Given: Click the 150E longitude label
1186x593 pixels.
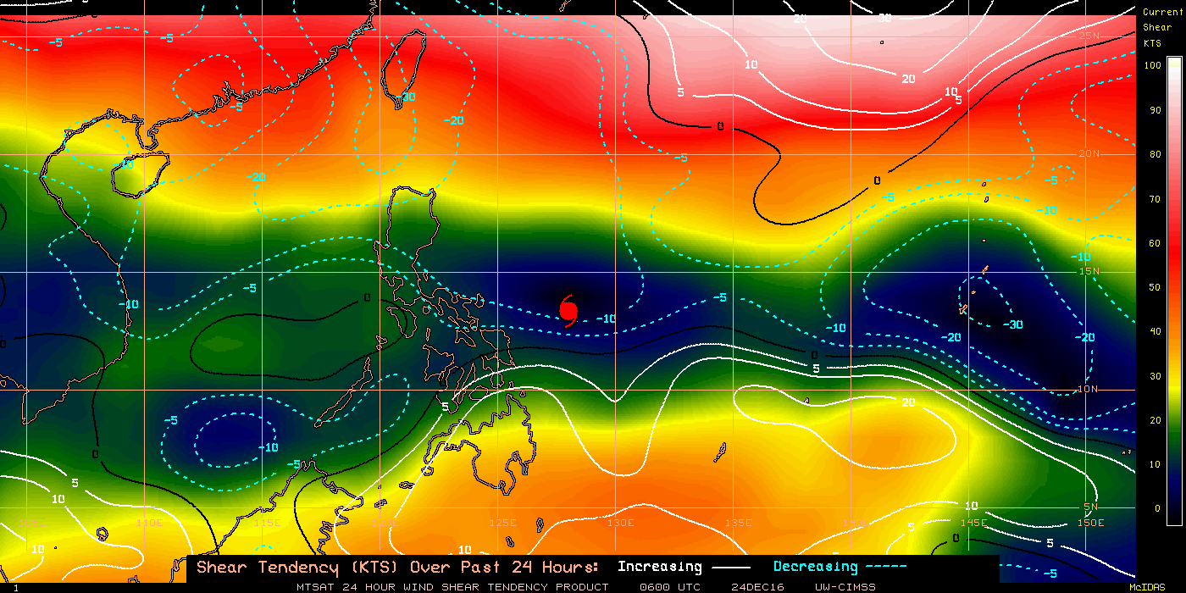Looking at the screenshot, I should pyautogui.click(x=1091, y=523).
